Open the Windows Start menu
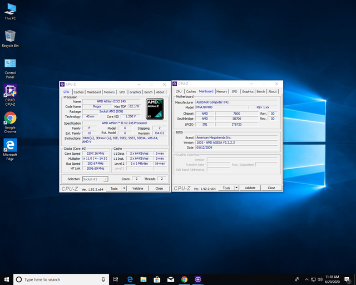The height and width of the screenshot is (285, 356). (7, 279)
